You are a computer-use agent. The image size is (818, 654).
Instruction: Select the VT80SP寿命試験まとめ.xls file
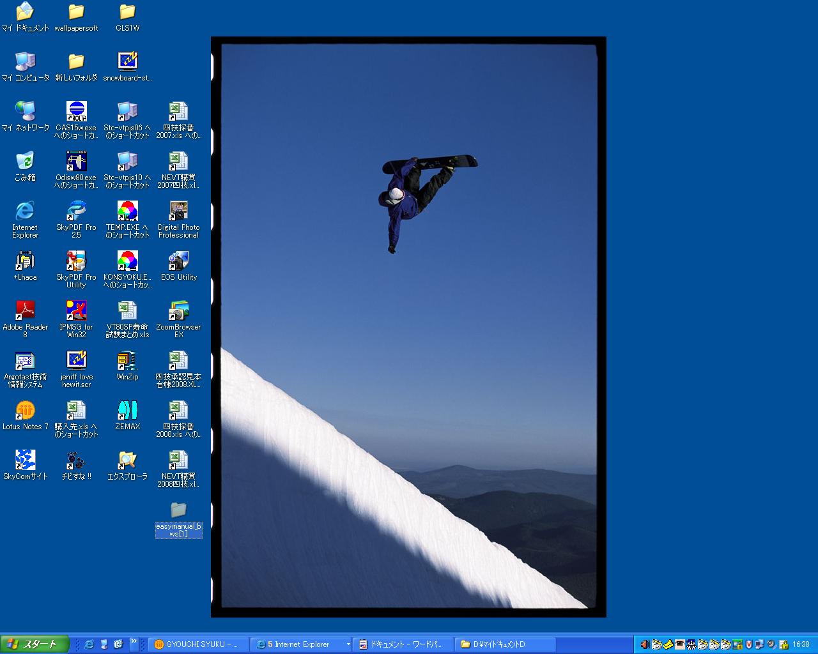tap(127, 319)
